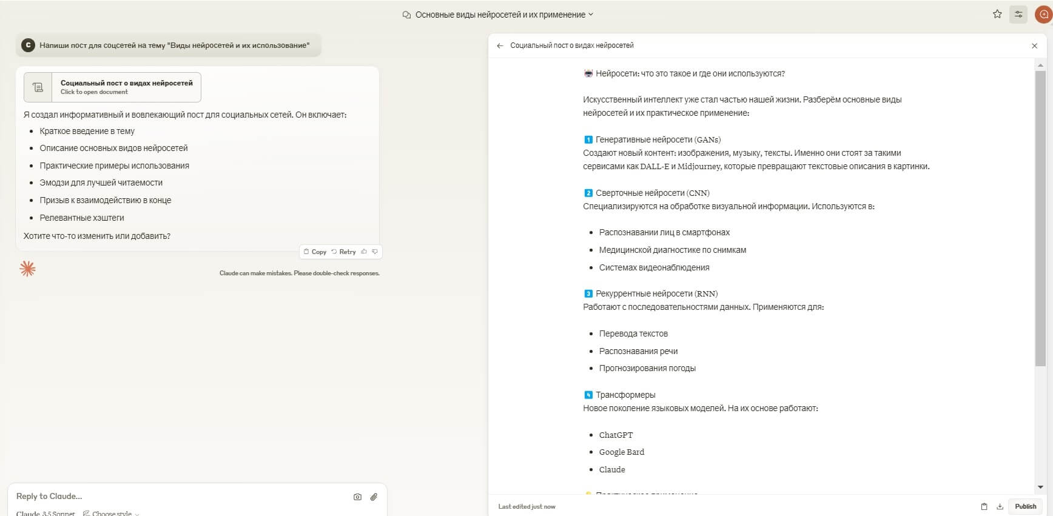Click 'Эмодзи для лучшей читаемости' bullet

point(101,183)
